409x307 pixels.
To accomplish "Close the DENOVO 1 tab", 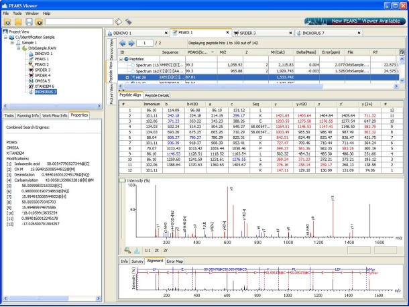I will (166, 33).
